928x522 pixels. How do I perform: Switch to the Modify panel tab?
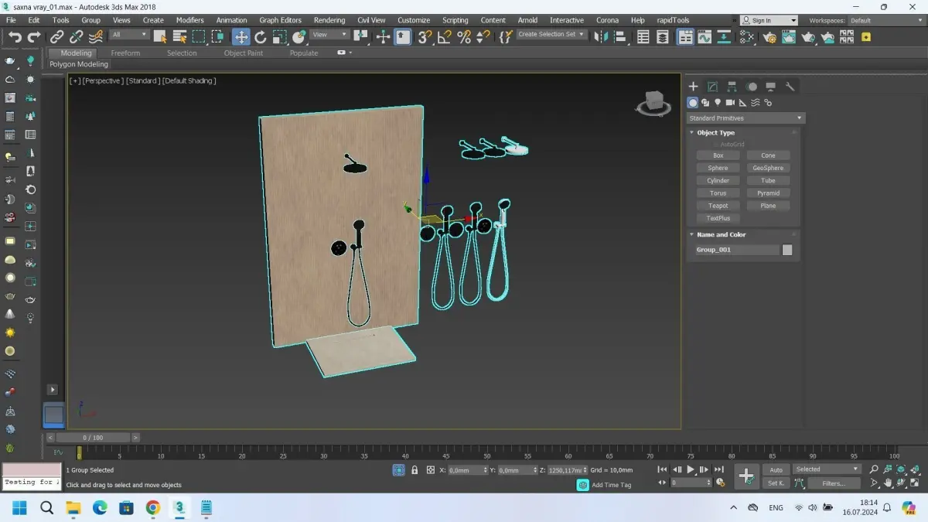pos(712,87)
